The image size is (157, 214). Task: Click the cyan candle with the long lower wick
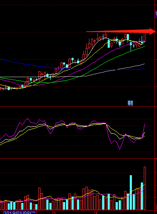coord(131,46)
